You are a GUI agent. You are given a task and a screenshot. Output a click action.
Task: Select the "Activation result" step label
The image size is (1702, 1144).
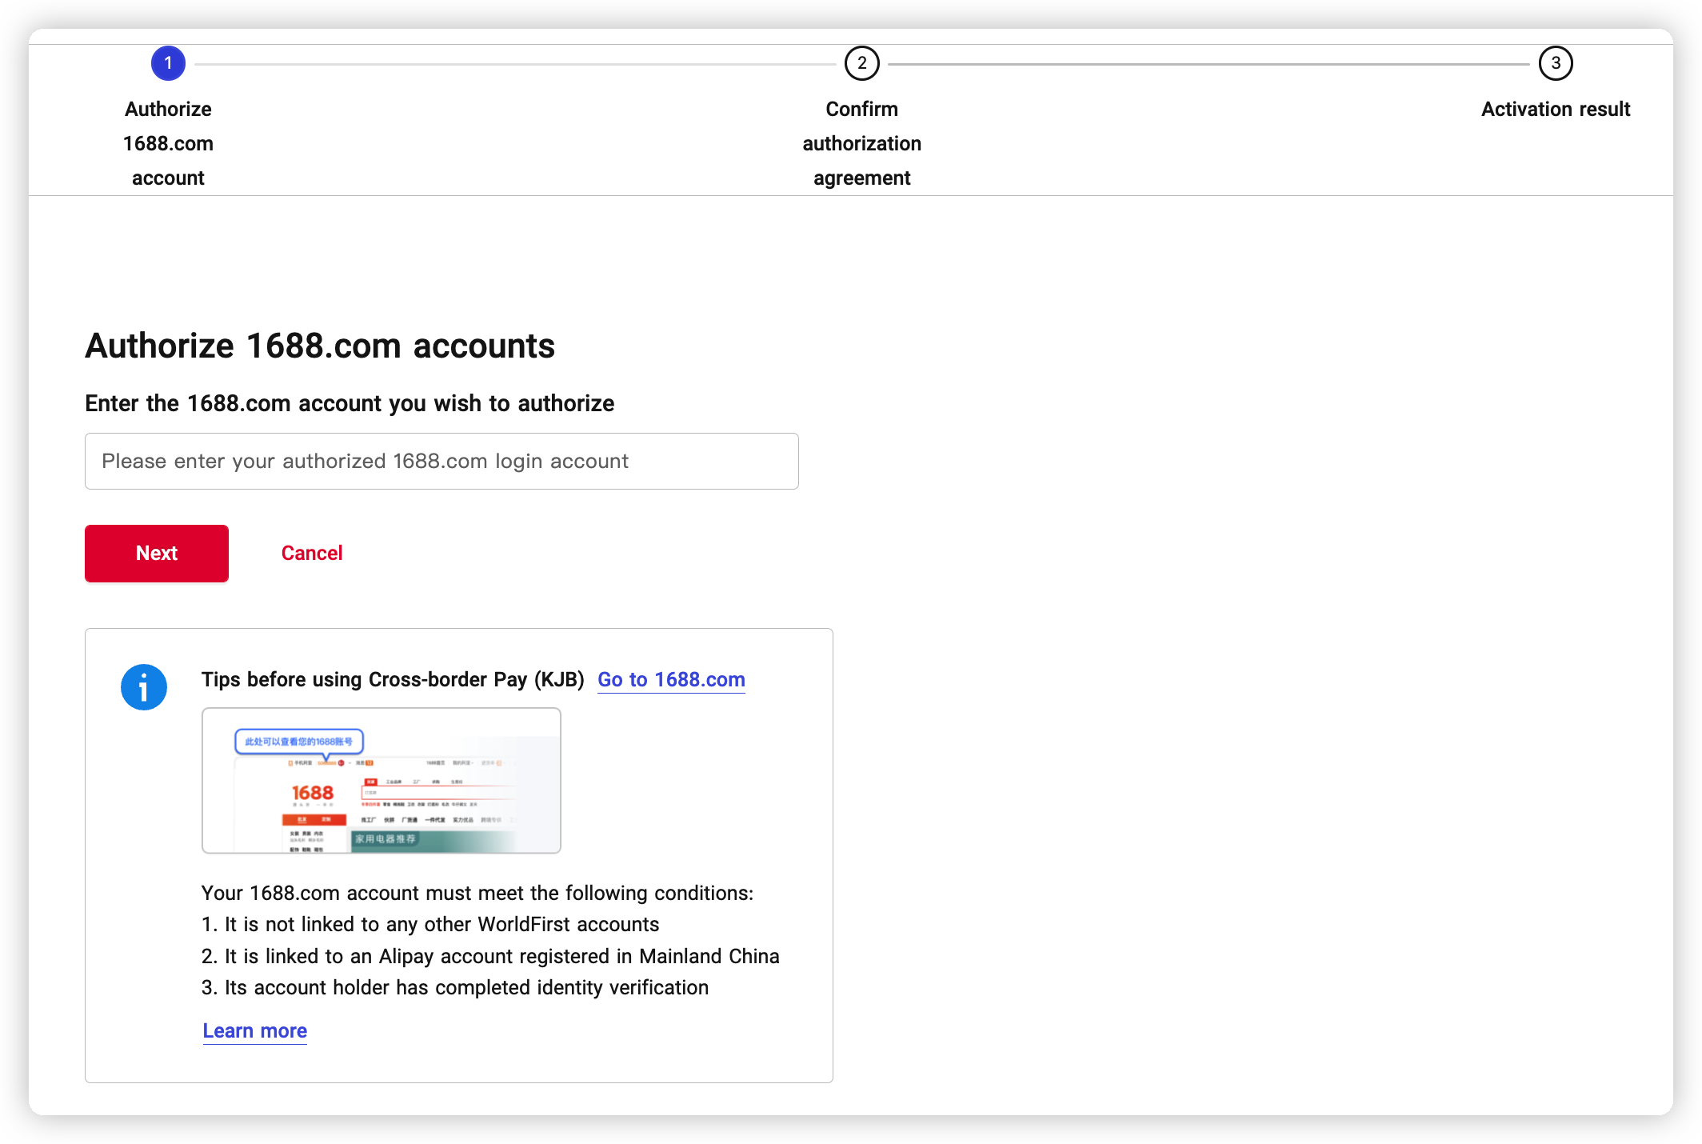click(1555, 110)
